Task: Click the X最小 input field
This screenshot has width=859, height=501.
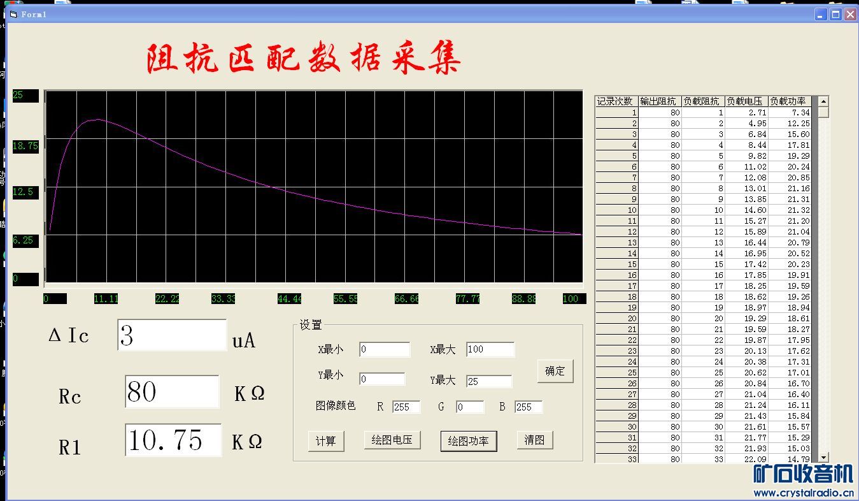Action: (385, 349)
